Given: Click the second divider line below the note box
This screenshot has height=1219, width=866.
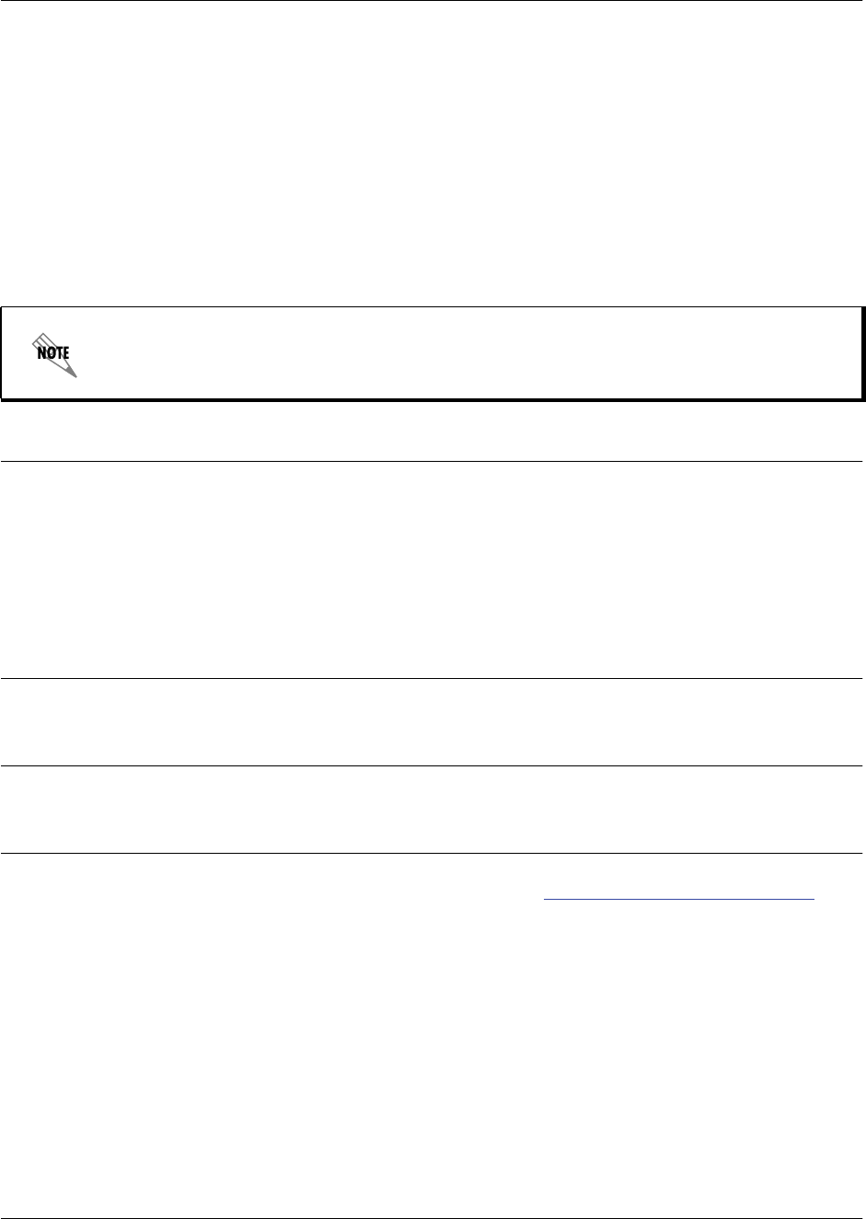Looking at the screenshot, I should click(x=433, y=678).
